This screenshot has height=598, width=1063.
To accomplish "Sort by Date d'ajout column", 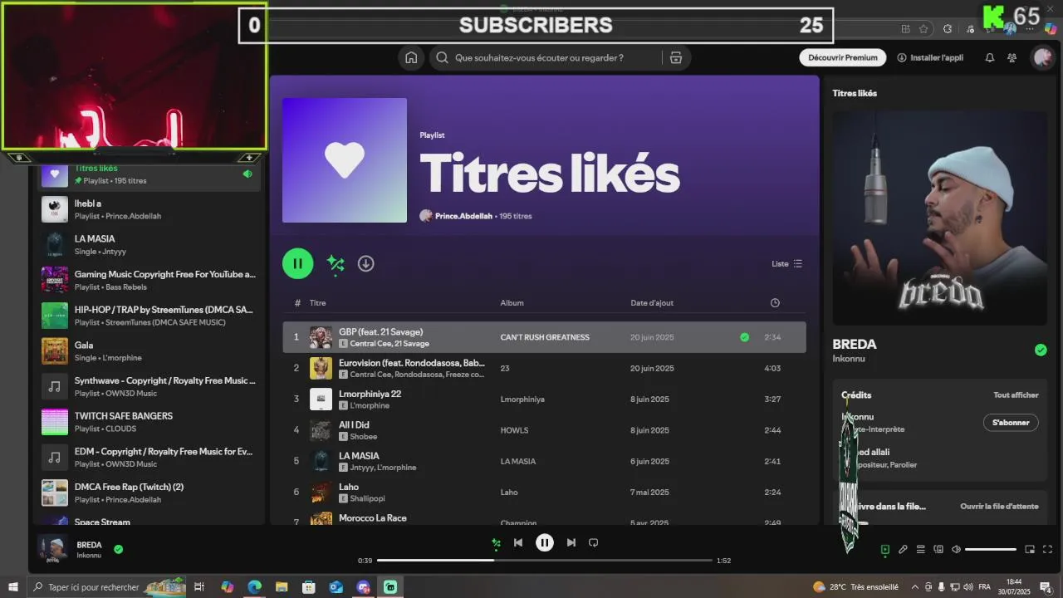I will pyautogui.click(x=652, y=303).
